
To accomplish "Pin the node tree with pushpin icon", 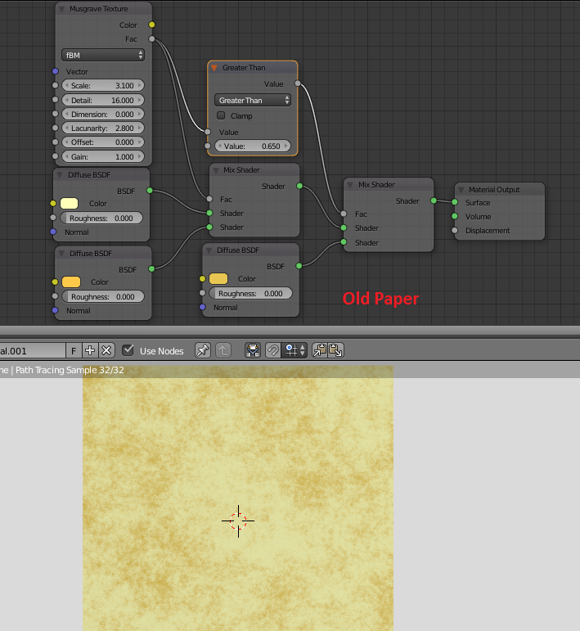I will click(x=203, y=350).
